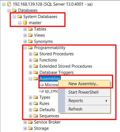Click the Microsoft assembly item icon
This screenshot has height=132, width=120.
pos(42,85)
